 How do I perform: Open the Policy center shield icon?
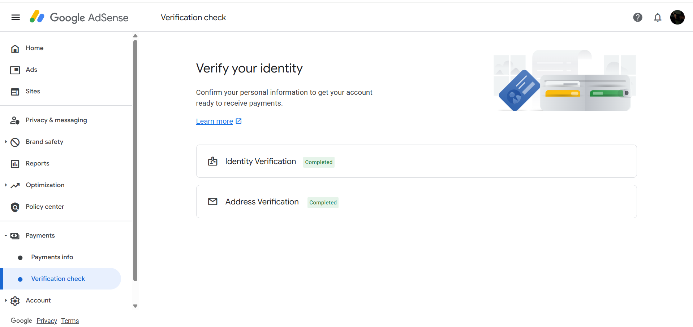[15, 207]
